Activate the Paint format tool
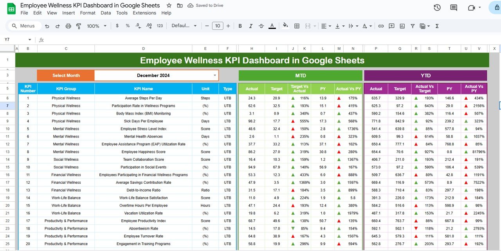This screenshot has height=251, width=501. coord(78,26)
